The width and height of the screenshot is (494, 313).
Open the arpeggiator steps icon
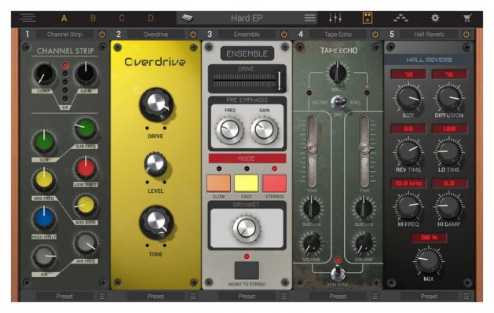click(x=401, y=19)
